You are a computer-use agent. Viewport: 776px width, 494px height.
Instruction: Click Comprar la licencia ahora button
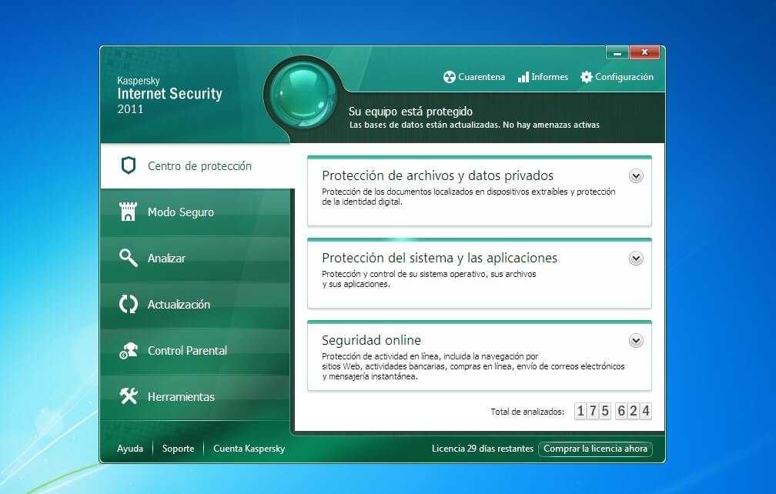(595, 449)
